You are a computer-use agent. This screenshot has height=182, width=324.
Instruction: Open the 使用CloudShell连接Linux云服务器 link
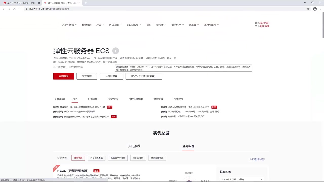pos(79,112)
